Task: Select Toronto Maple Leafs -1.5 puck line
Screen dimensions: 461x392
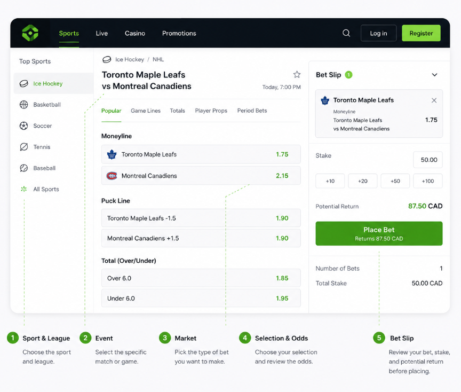Action: [201, 218]
